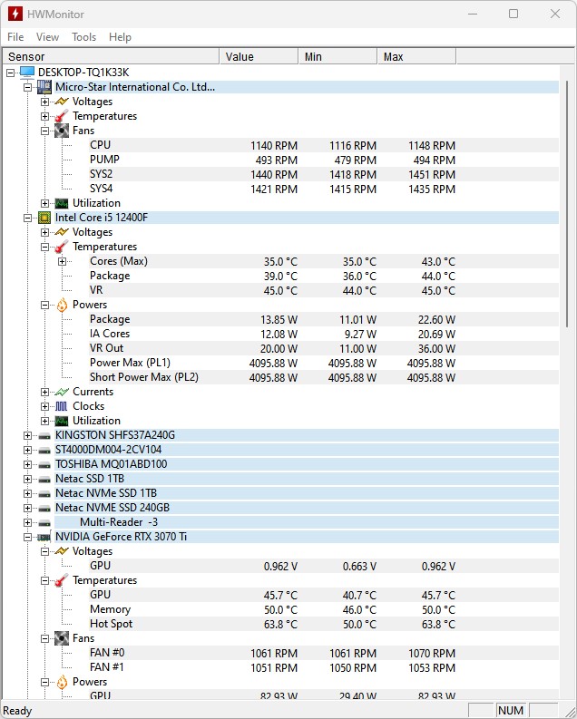
Task: Click the Min column header
Action: click(337, 56)
